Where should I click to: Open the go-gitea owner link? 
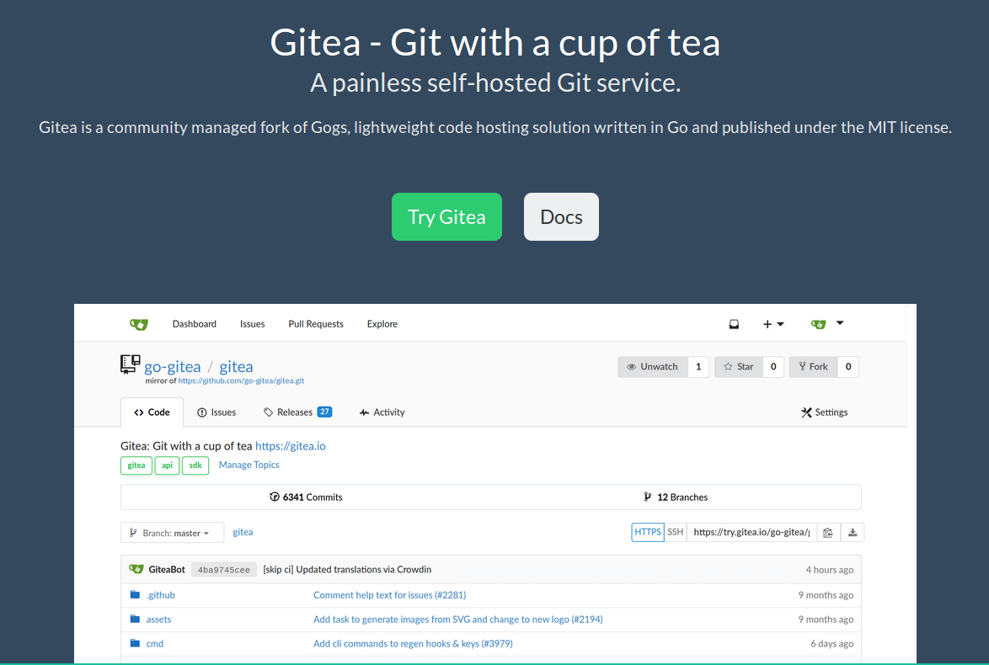coord(172,367)
